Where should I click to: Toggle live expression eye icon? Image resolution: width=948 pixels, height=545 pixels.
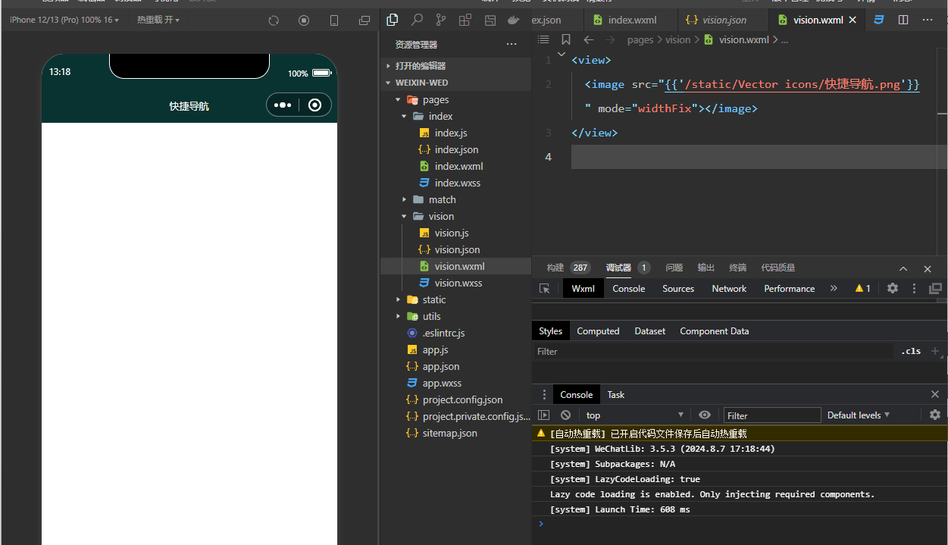pyautogui.click(x=705, y=415)
